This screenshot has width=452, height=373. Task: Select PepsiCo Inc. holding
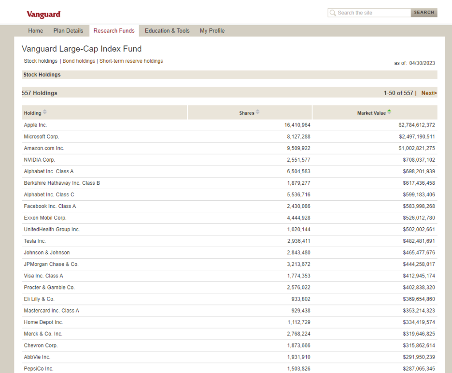[x=39, y=369]
